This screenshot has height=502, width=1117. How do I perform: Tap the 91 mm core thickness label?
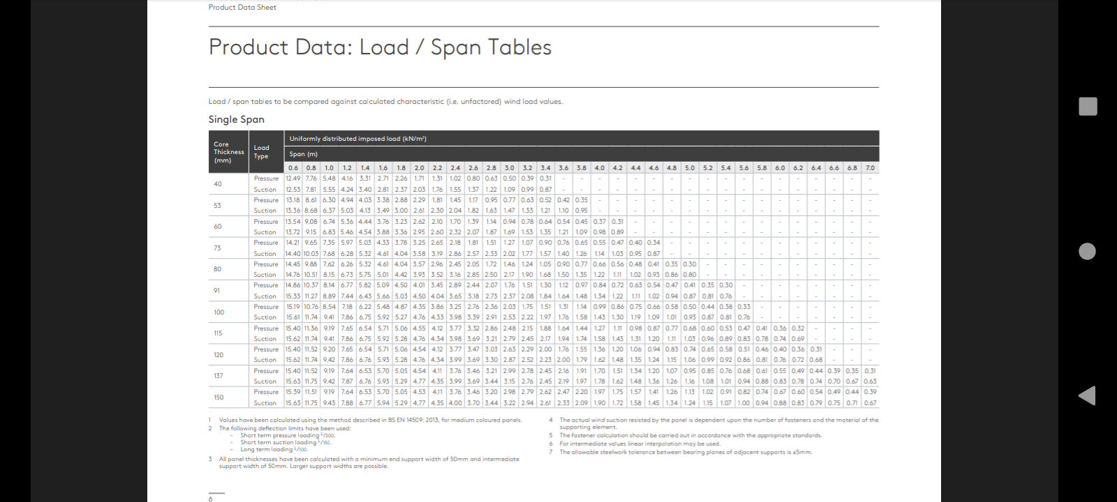tap(217, 291)
